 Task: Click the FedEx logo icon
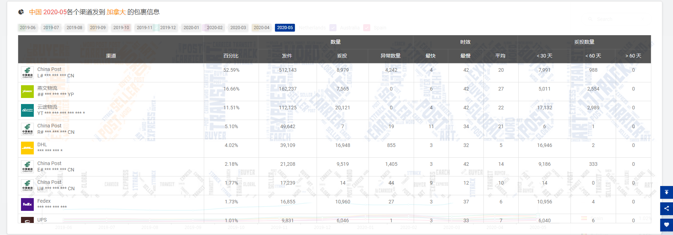click(x=27, y=204)
